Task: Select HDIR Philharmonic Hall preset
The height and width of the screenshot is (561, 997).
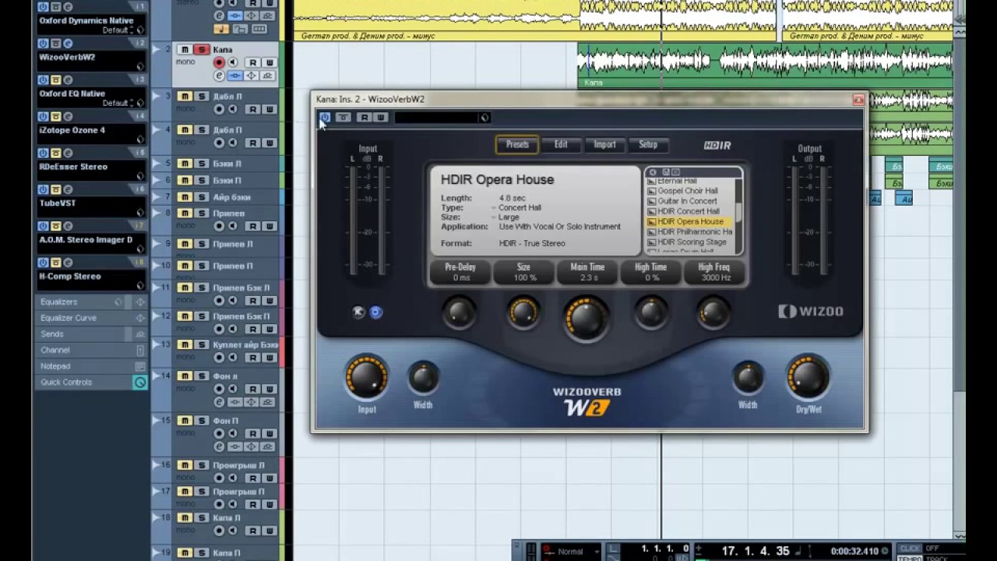Action: 689,231
